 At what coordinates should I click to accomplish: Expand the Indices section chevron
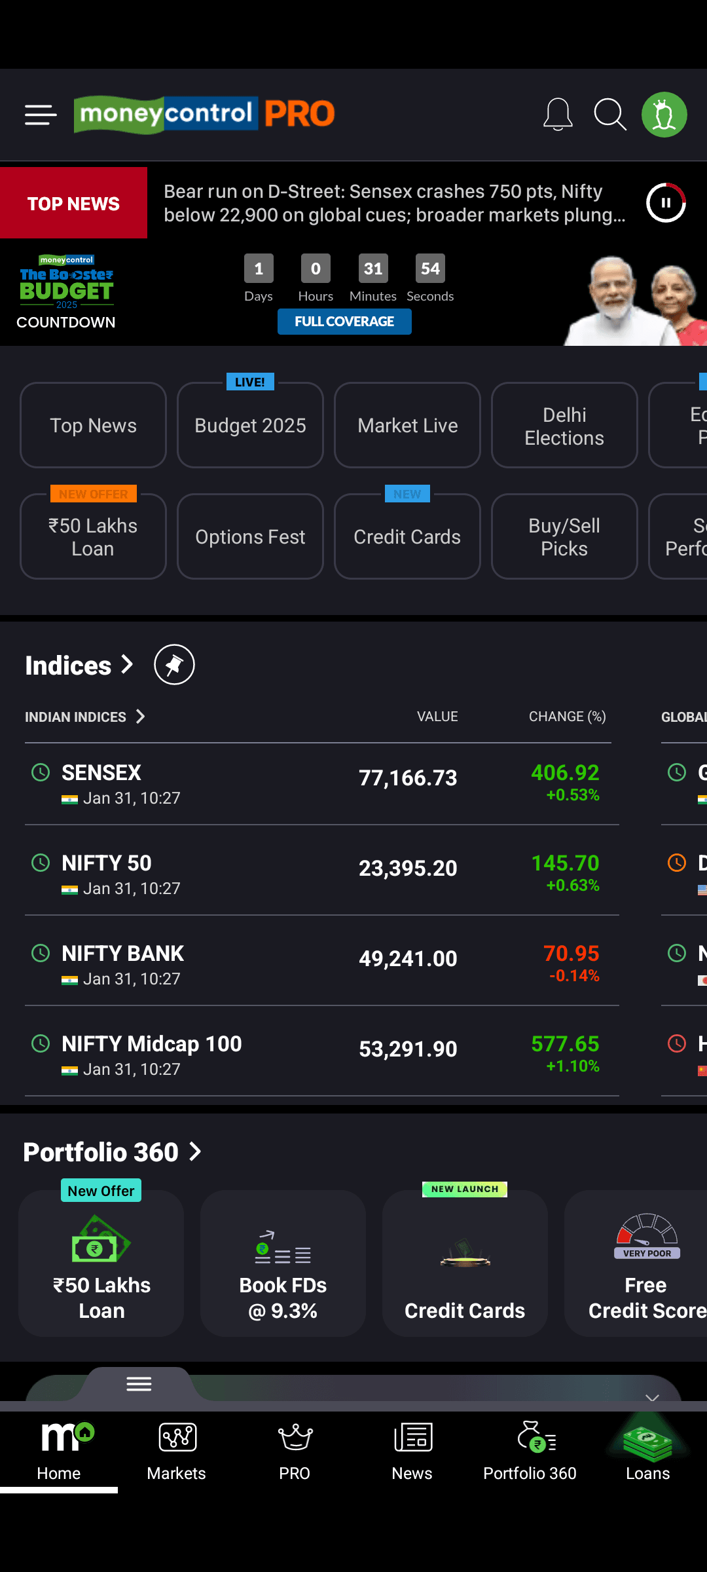point(127,665)
